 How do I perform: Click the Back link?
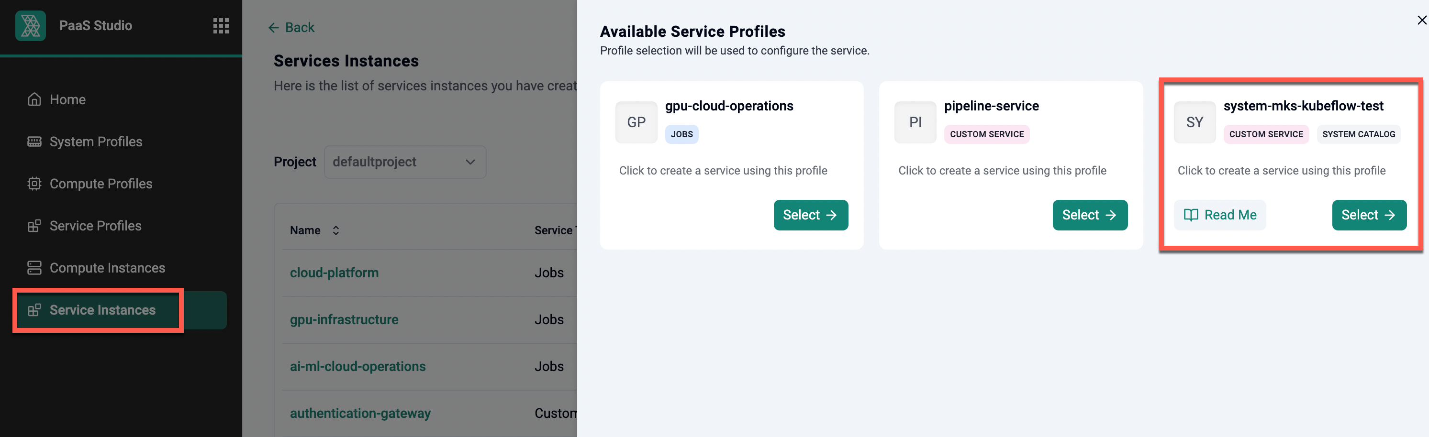click(291, 28)
